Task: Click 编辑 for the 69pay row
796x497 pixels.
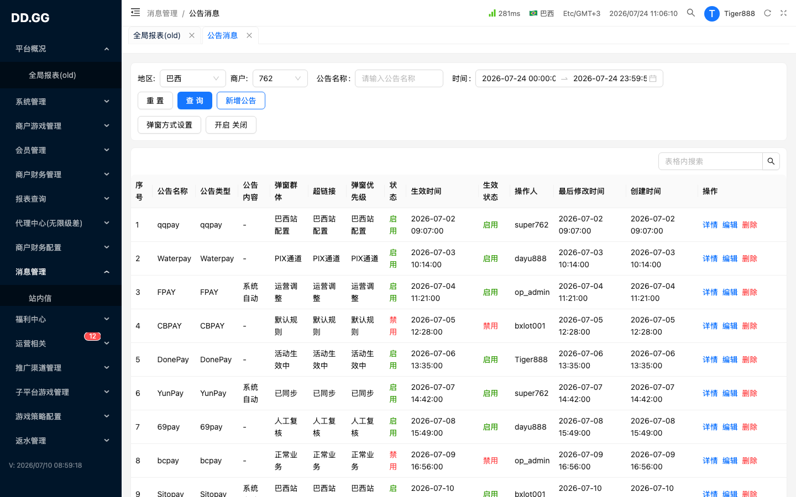Action: click(x=730, y=427)
